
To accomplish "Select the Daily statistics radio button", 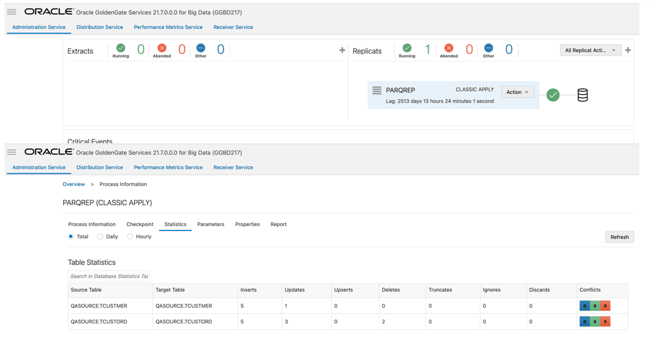I will click(x=100, y=236).
